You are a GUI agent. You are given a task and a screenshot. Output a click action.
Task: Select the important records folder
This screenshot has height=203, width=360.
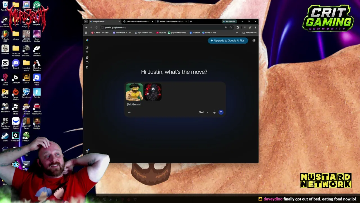click(x=26, y=65)
